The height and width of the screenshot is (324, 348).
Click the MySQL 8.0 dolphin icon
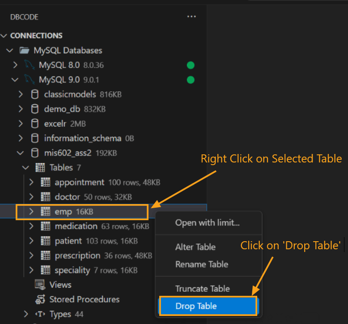coord(30,65)
